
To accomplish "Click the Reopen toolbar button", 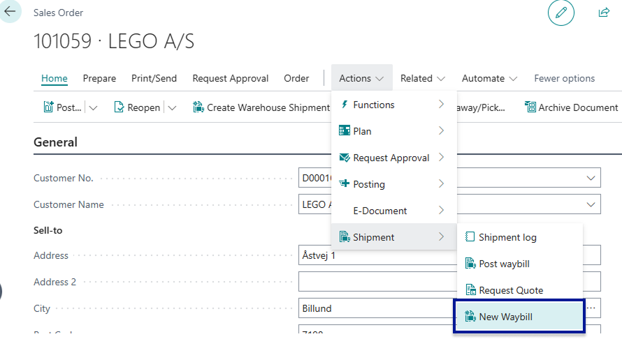I will [x=137, y=107].
